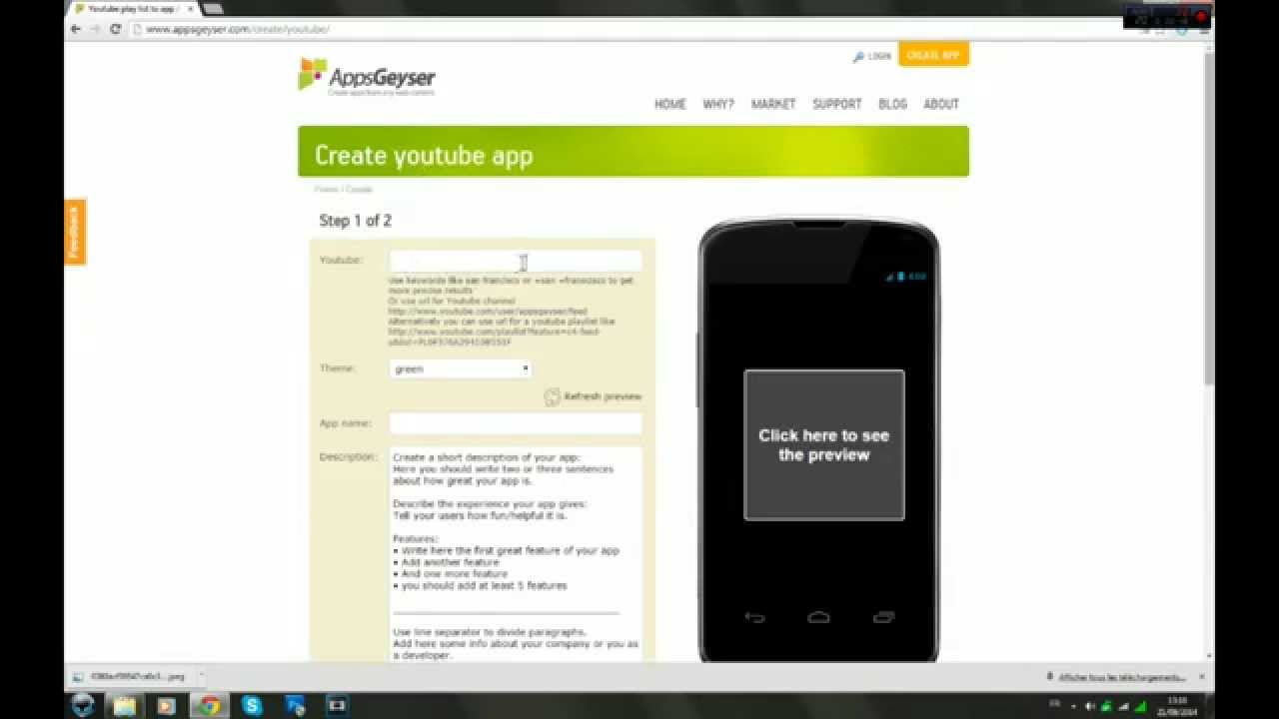Click 'Click here to see the preview'
Image resolution: width=1279 pixels, height=719 pixels.
(824, 444)
